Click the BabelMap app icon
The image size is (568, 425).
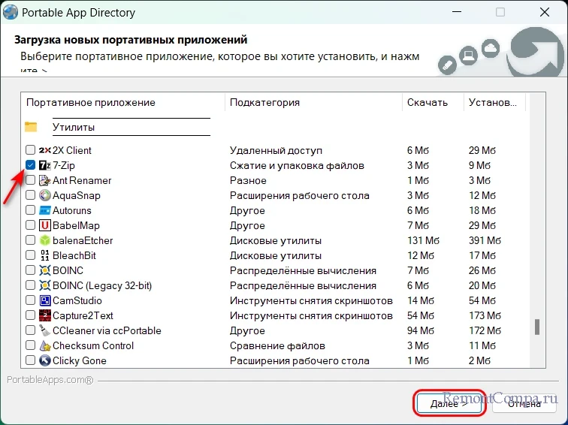click(x=44, y=225)
